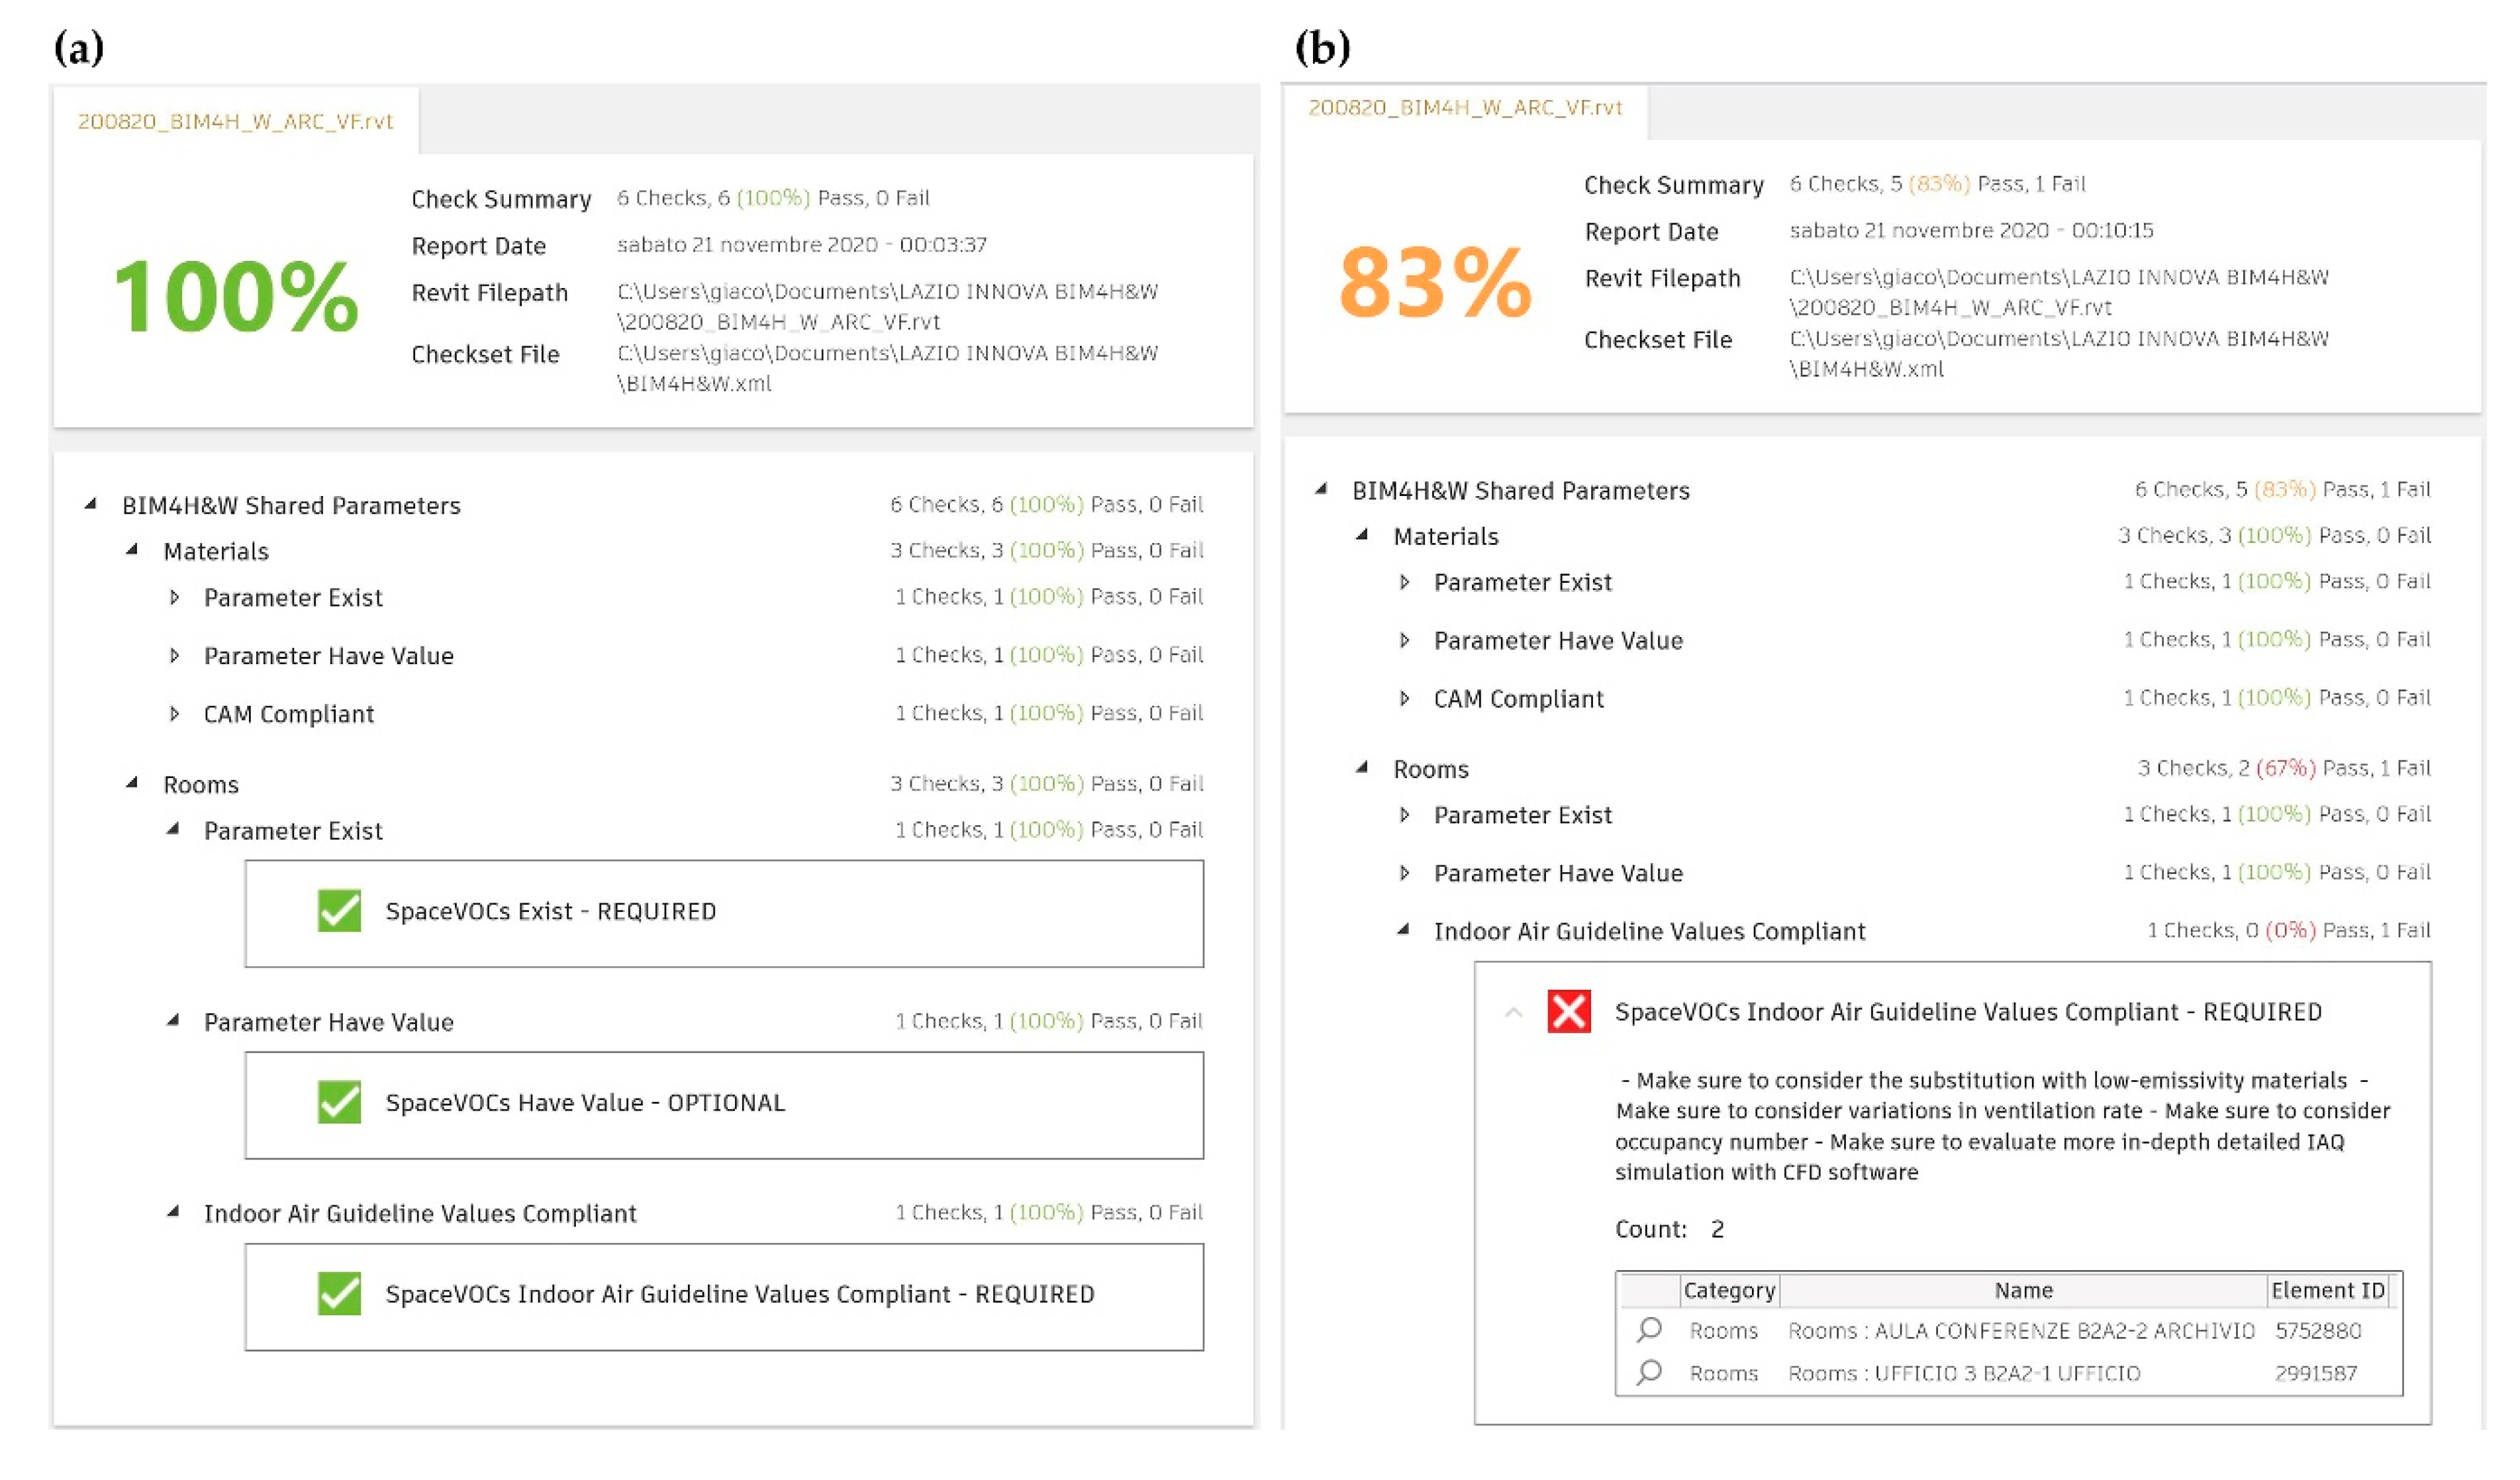The image size is (2520, 1480).
Task: Click red X failed check icon
Action: pos(1568,1011)
